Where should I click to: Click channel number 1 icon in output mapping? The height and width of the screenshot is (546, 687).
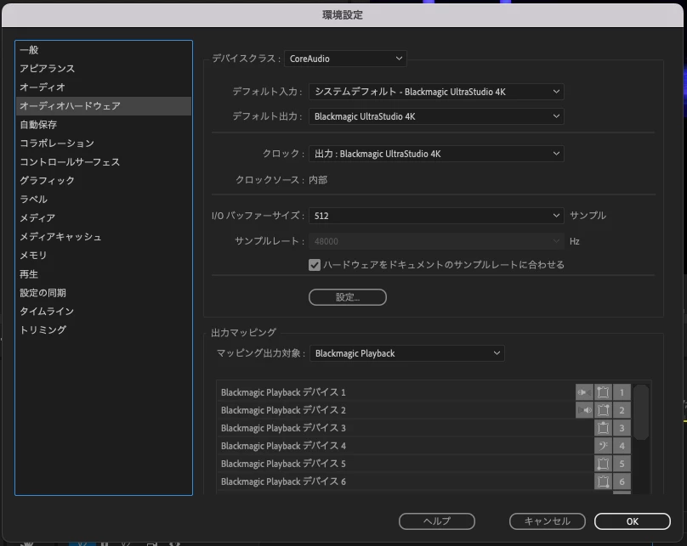[622, 392]
